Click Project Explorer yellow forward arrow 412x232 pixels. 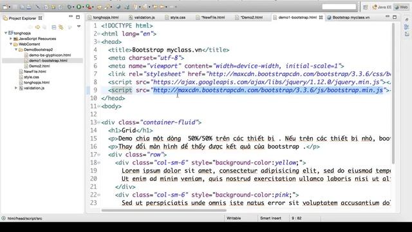tap(37, 27)
